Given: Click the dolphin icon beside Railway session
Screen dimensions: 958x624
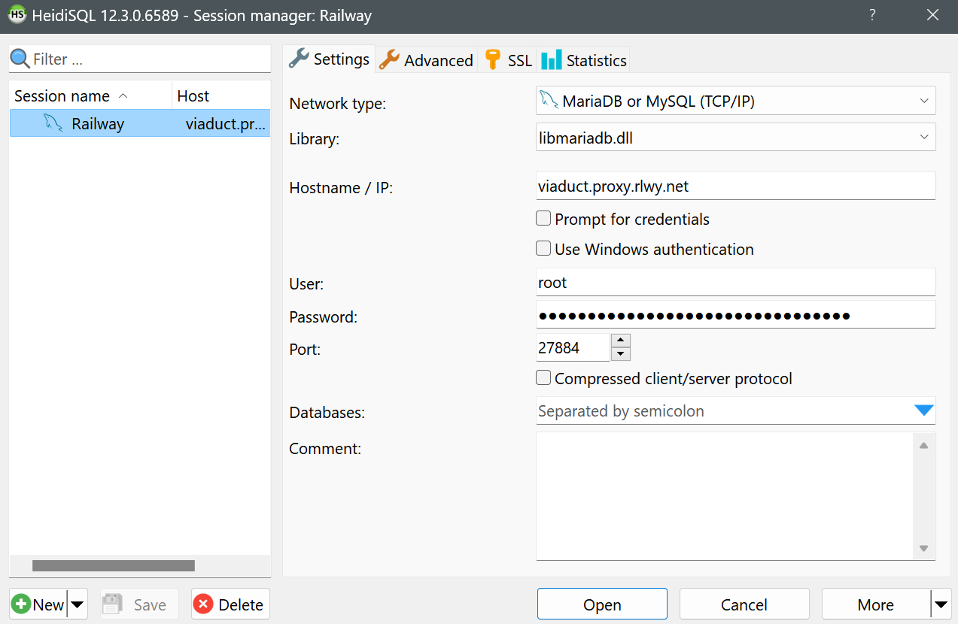Looking at the screenshot, I should point(53,123).
